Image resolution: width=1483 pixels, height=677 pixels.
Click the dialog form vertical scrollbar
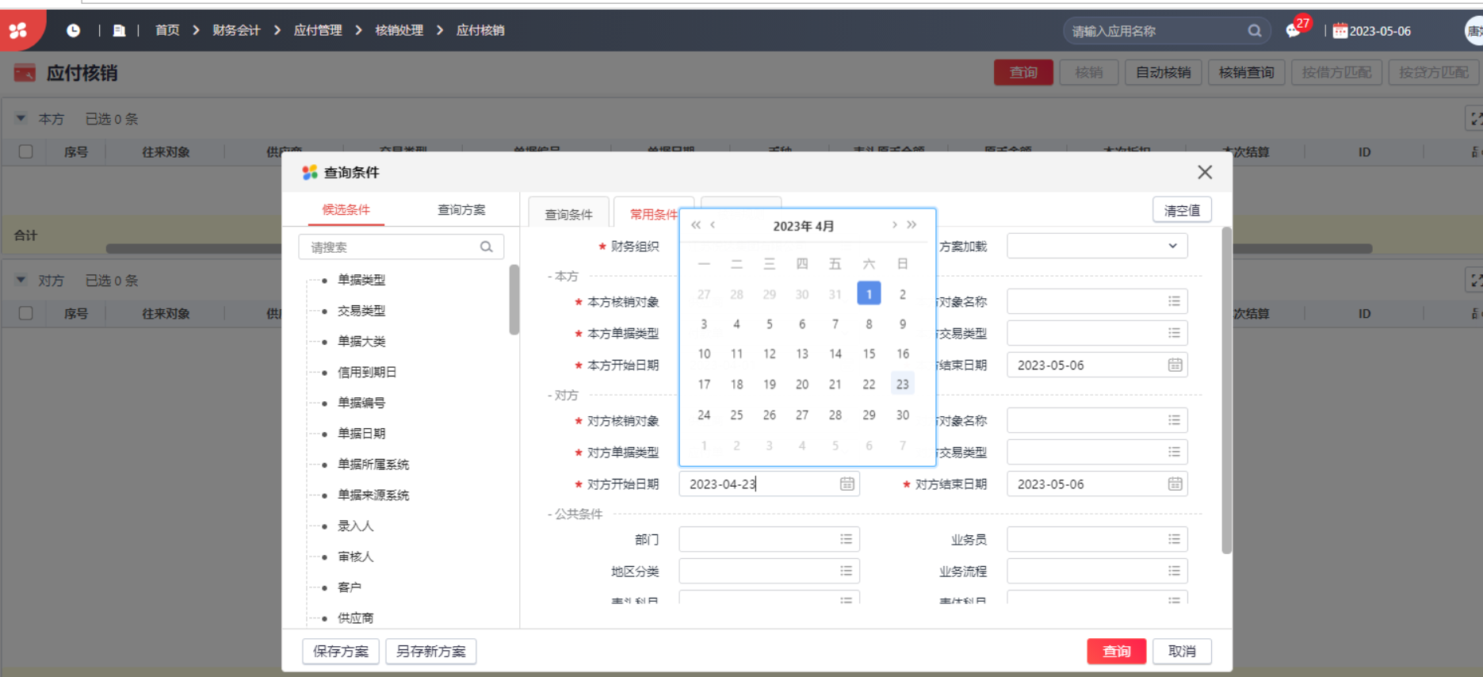point(1226,390)
